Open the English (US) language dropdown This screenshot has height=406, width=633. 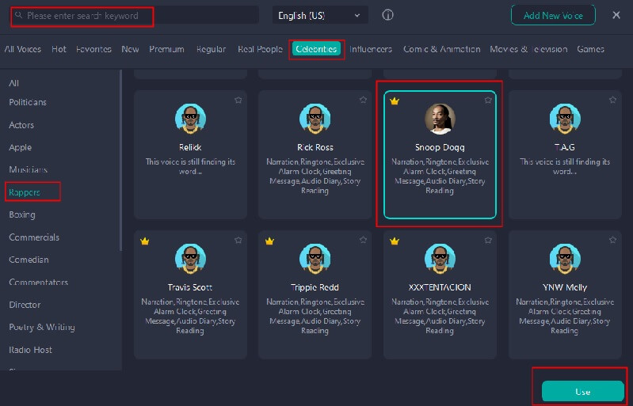[x=320, y=15]
